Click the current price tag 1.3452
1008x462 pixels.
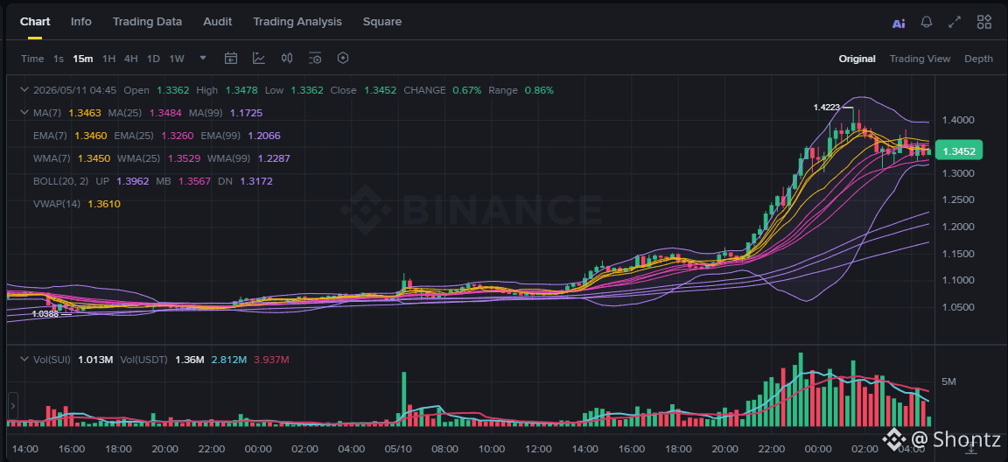pos(959,151)
